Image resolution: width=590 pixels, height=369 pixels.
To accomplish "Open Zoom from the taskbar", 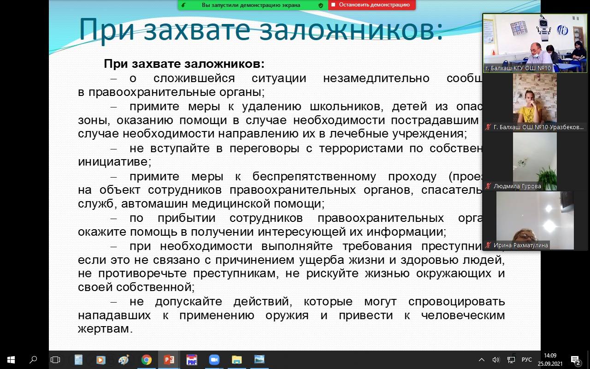I will click(x=214, y=360).
